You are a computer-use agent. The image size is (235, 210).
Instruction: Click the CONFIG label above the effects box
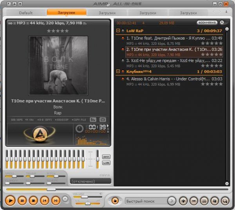click(105, 175)
